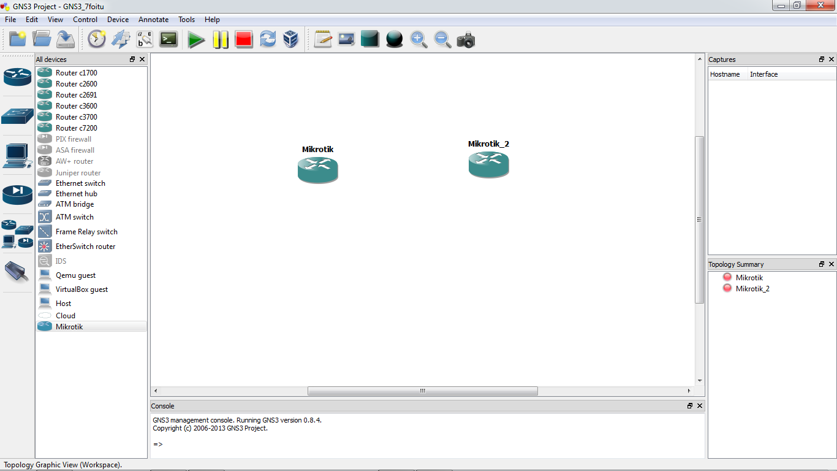837x471 pixels.
Task: Open the Annotate menu
Action: click(153, 20)
